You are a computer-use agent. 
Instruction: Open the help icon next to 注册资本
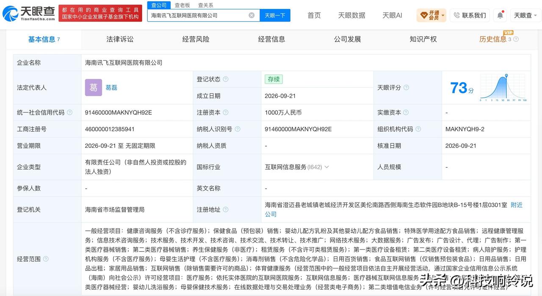click(226, 112)
